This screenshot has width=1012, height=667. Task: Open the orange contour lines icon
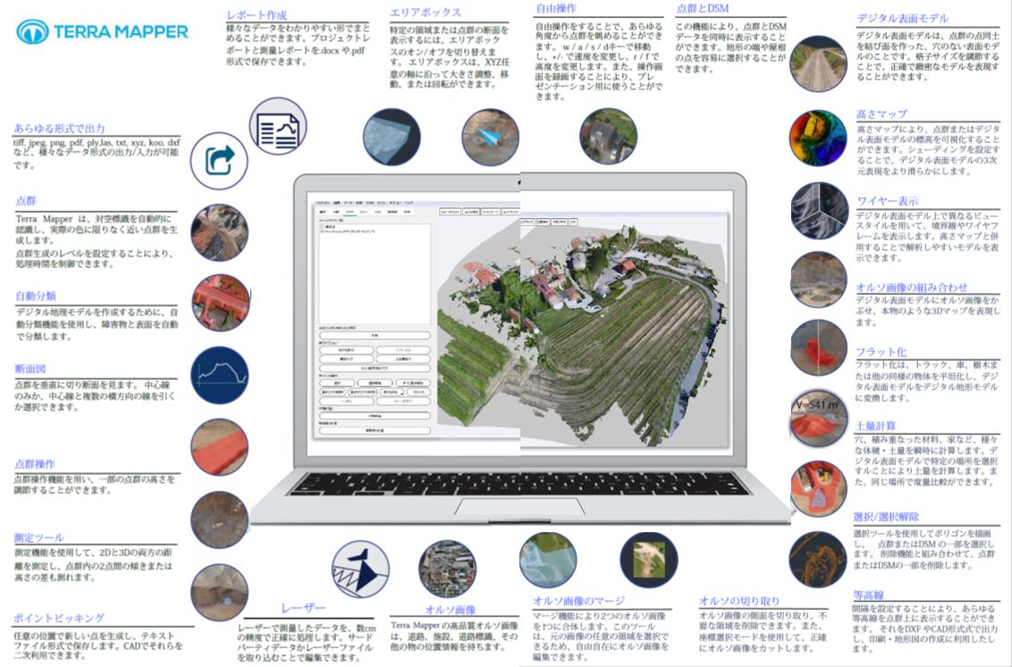click(818, 560)
